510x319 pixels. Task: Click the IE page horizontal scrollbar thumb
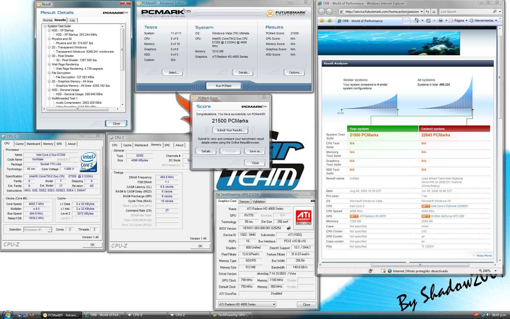(x=420, y=265)
